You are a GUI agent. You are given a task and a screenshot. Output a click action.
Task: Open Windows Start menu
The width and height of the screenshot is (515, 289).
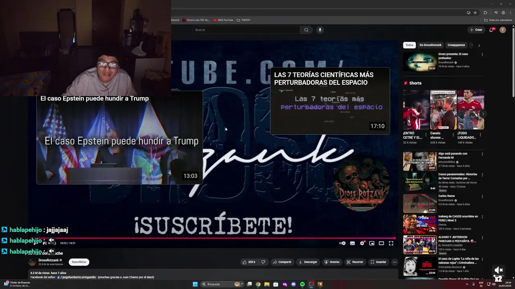pos(195,284)
